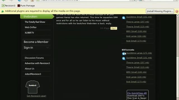The image size is (179, 100).
Task: Download WMV Small (100 mb) above BitTorrents
Action: tap(136, 31)
